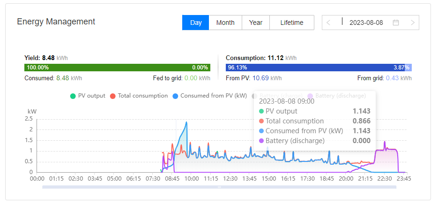Click the tooltip timestamp 2023-08-08 09:00
438x205 pixels.
tap(287, 101)
